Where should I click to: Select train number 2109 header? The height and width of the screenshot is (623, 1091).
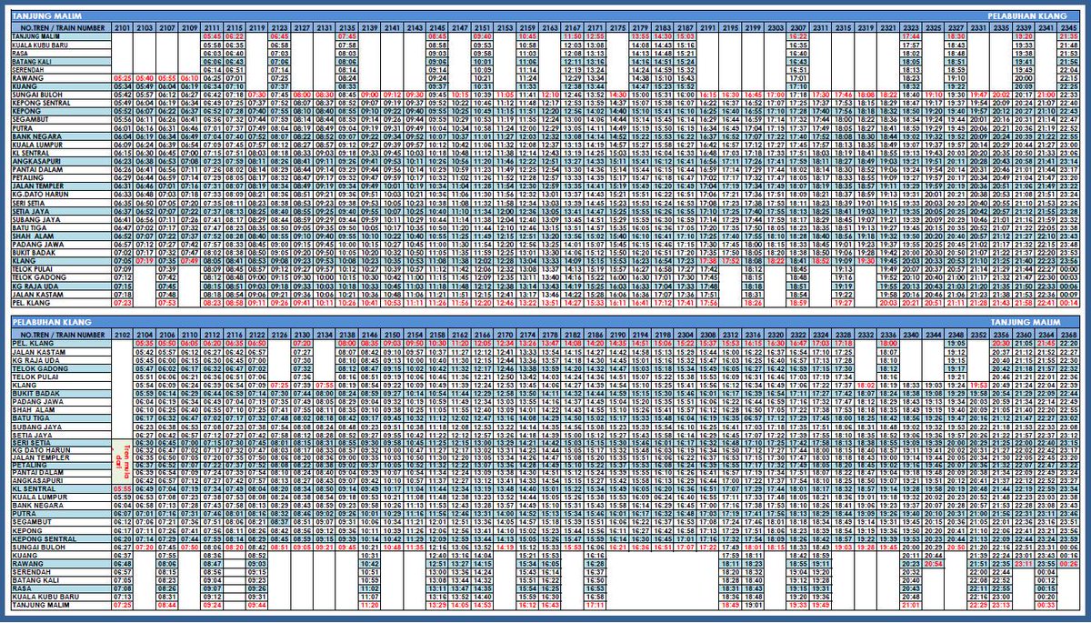tap(190, 27)
